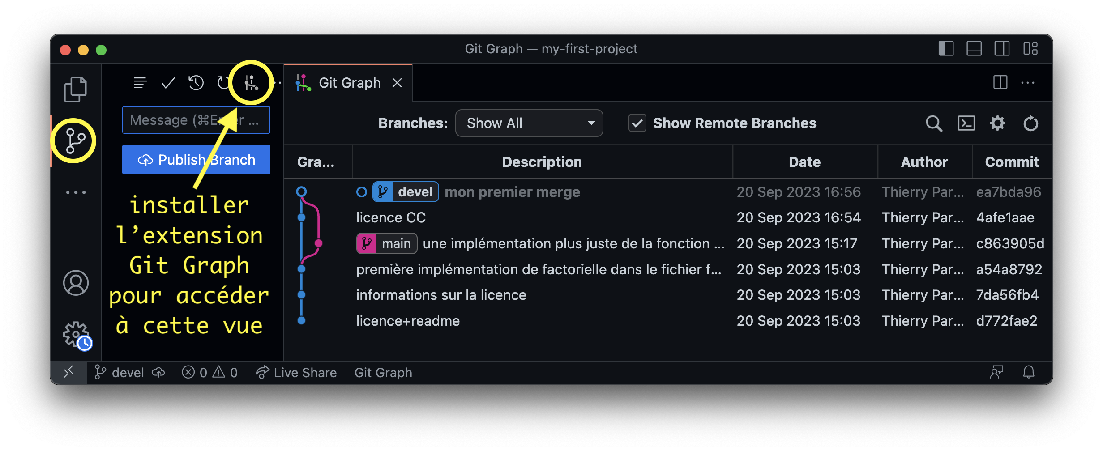The height and width of the screenshot is (451, 1103).
Task: Refresh the Git Graph view
Action: 1030,123
